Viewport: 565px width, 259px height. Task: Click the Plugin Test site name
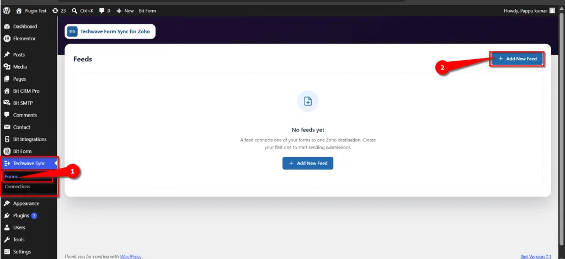click(x=35, y=11)
